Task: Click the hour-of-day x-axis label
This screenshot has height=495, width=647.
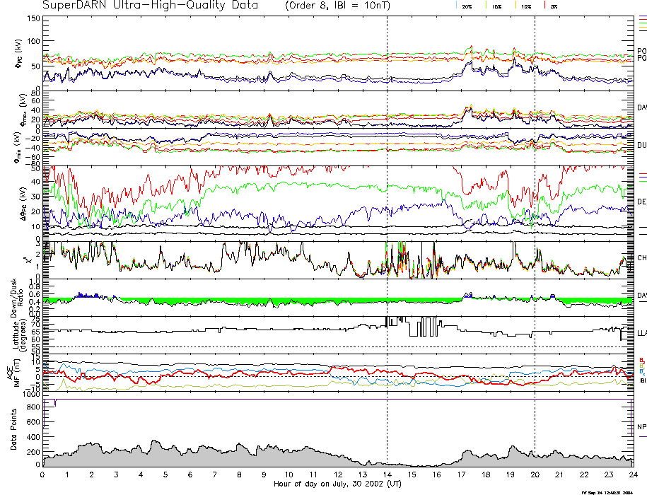Action: pos(337,484)
